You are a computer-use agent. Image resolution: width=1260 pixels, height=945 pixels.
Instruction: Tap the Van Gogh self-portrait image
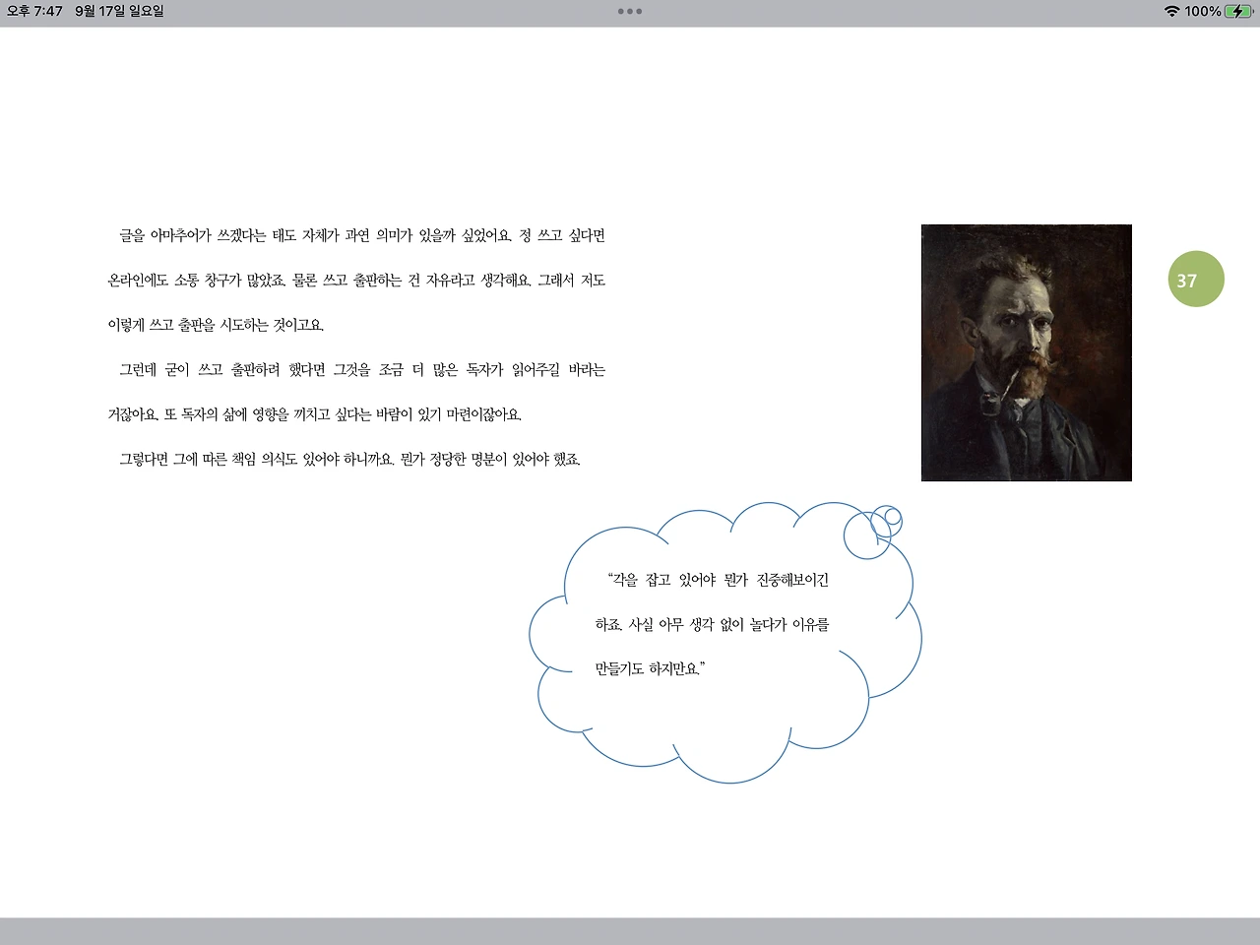click(1026, 351)
